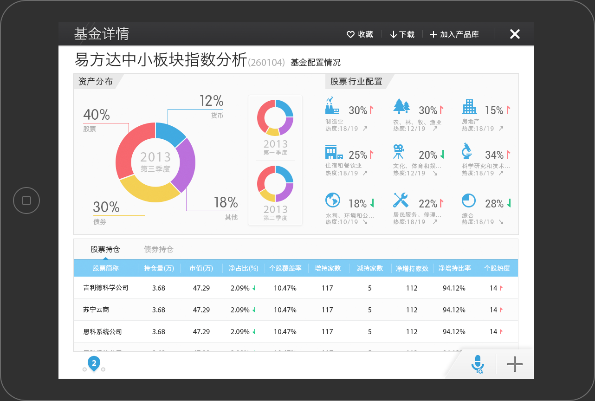Viewport: 595px width, 401px height.
Task: Click the green down arrow beside 综合 28%
Action: pos(509,203)
